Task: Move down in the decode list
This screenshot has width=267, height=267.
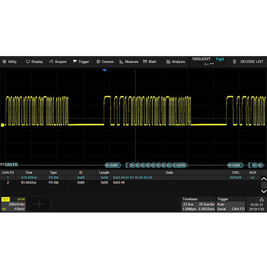Action: tap(264, 191)
